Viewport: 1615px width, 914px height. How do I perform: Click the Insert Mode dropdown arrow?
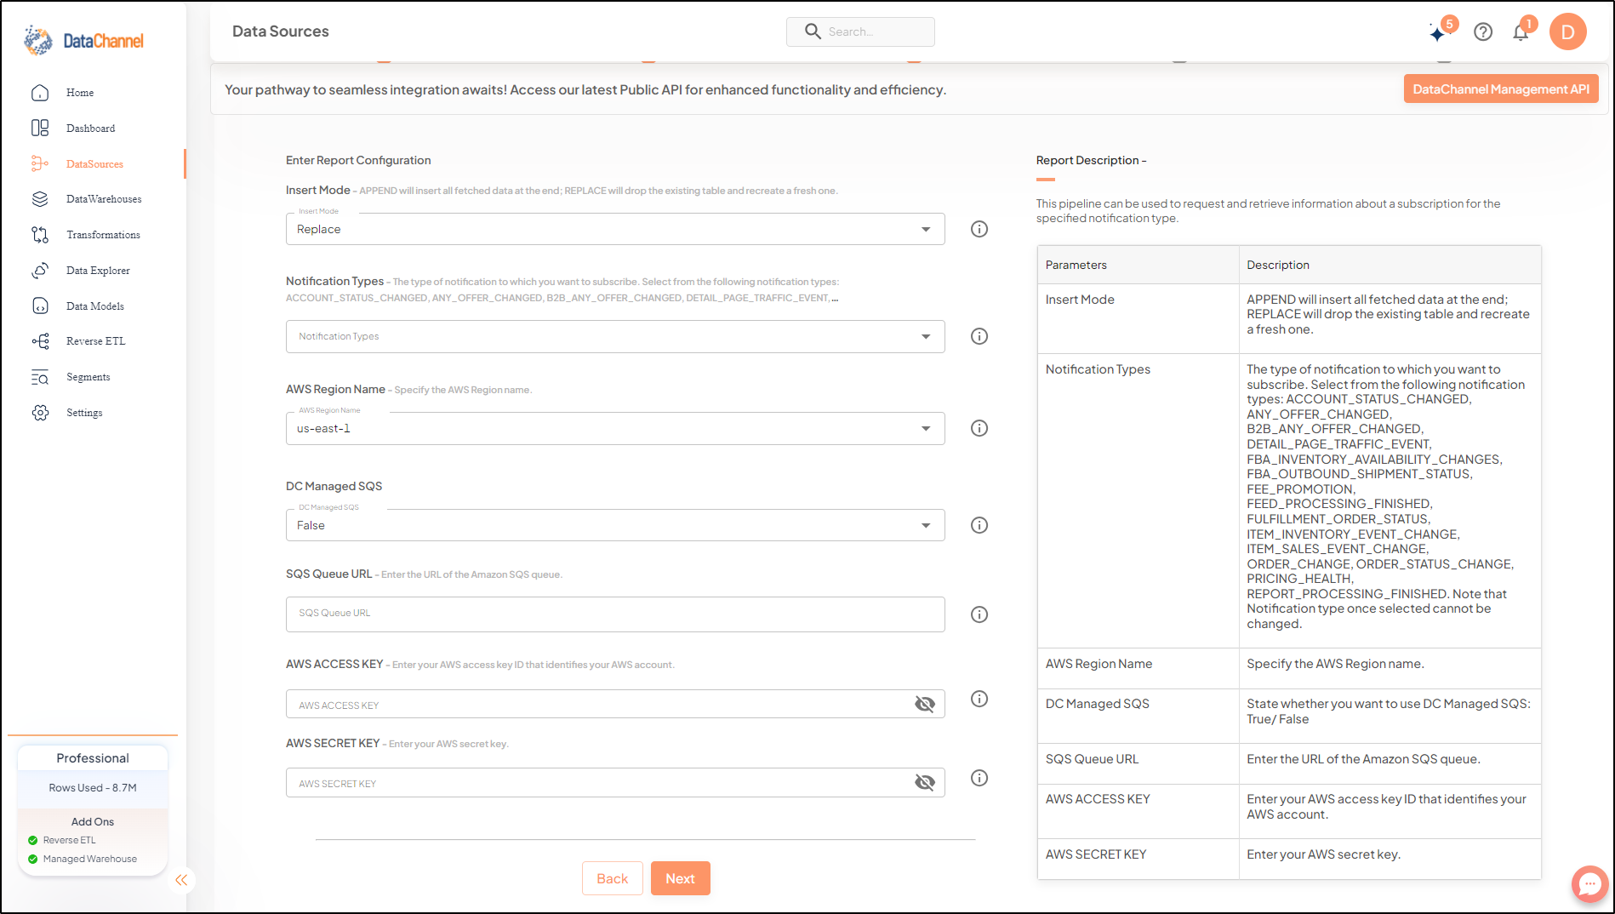click(926, 229)
